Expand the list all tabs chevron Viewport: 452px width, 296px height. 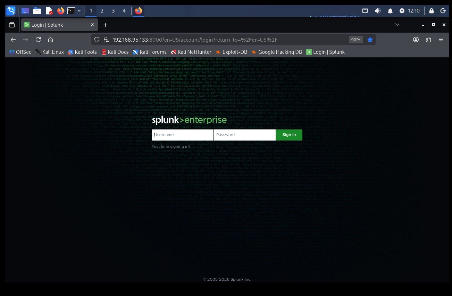[x=397, y=25]
